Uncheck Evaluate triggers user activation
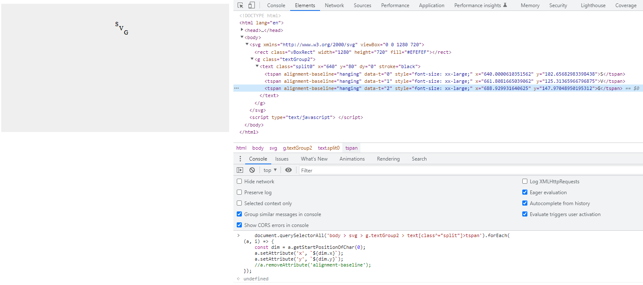 click(525, 214)
